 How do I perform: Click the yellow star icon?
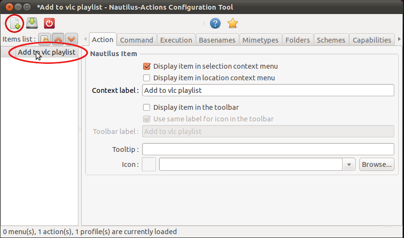pyautogui.click(x=232, y=23)
